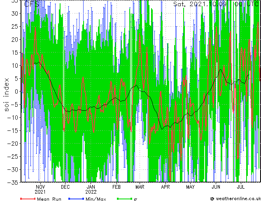Viewport: 261px width, 201px height.
Task: Click the 30 y-axis value
Action: pyautogui.click(x=15, y=14)
